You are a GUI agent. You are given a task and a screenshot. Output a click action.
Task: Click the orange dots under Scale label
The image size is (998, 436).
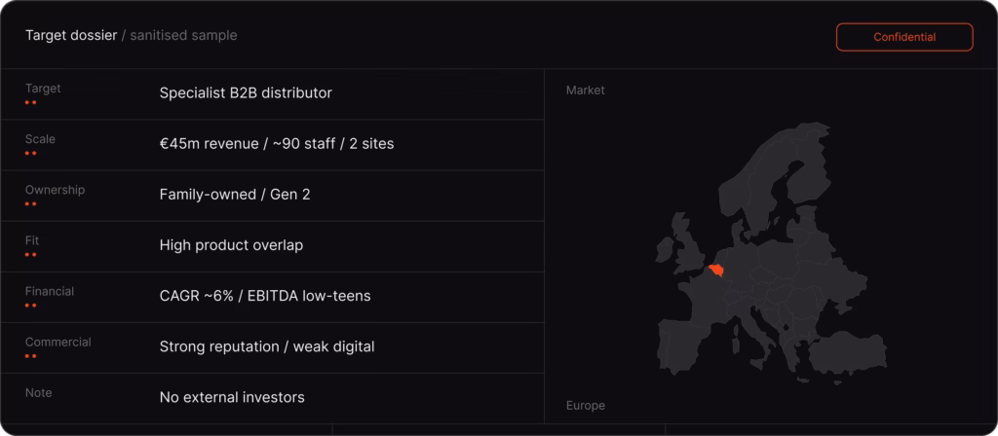[30, 153]
